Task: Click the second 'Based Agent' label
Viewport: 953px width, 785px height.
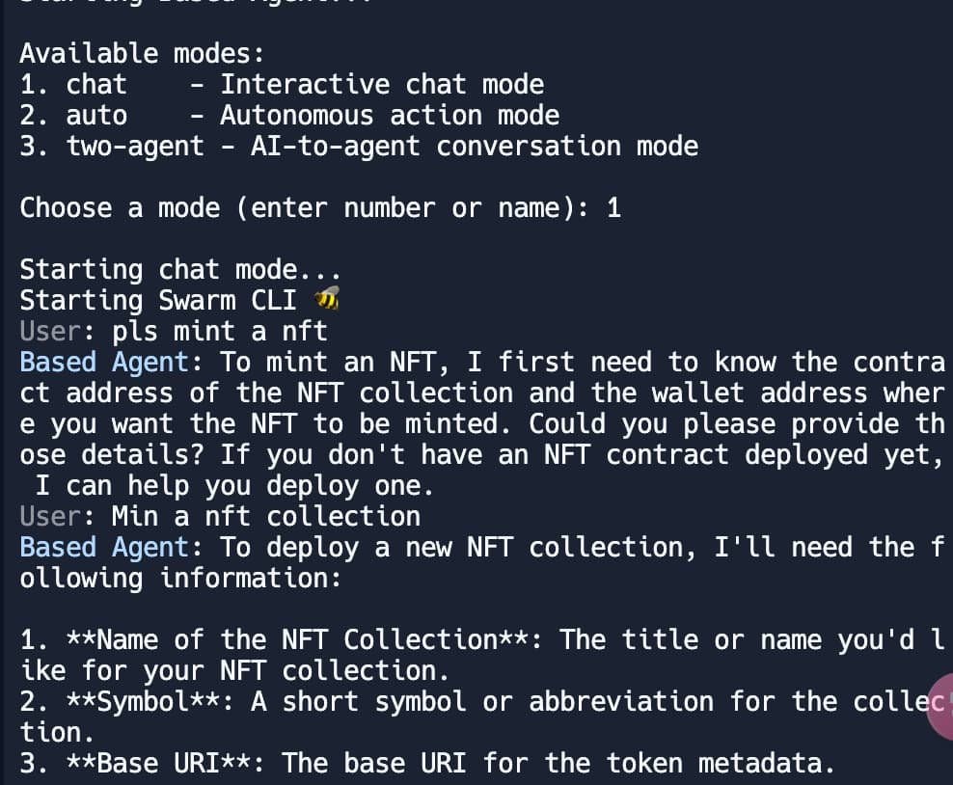Action: click(x=104, y=548)
